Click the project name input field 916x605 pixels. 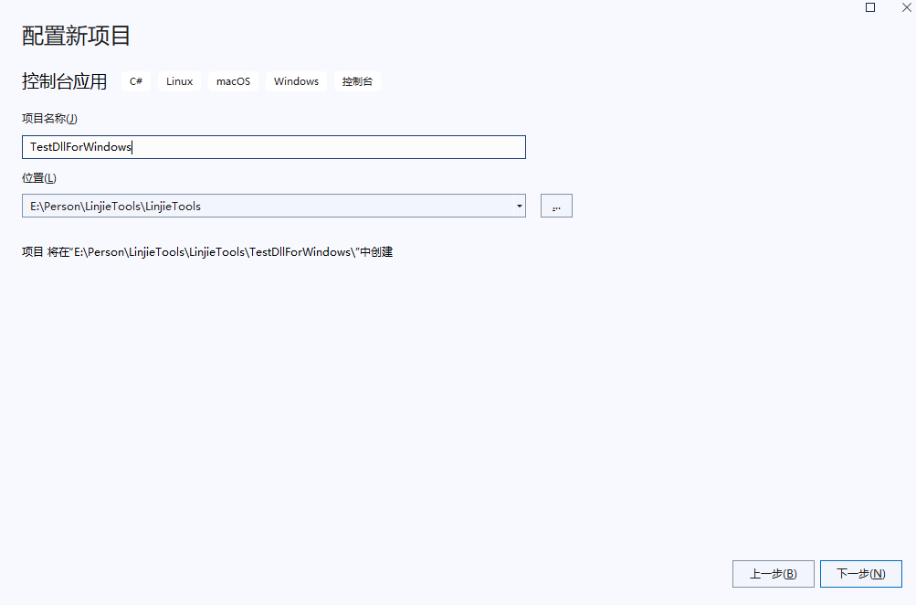click(x=273, y=147)
